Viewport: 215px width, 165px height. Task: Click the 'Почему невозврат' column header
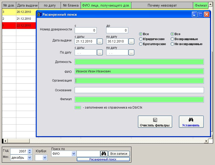tap(162, 6)
